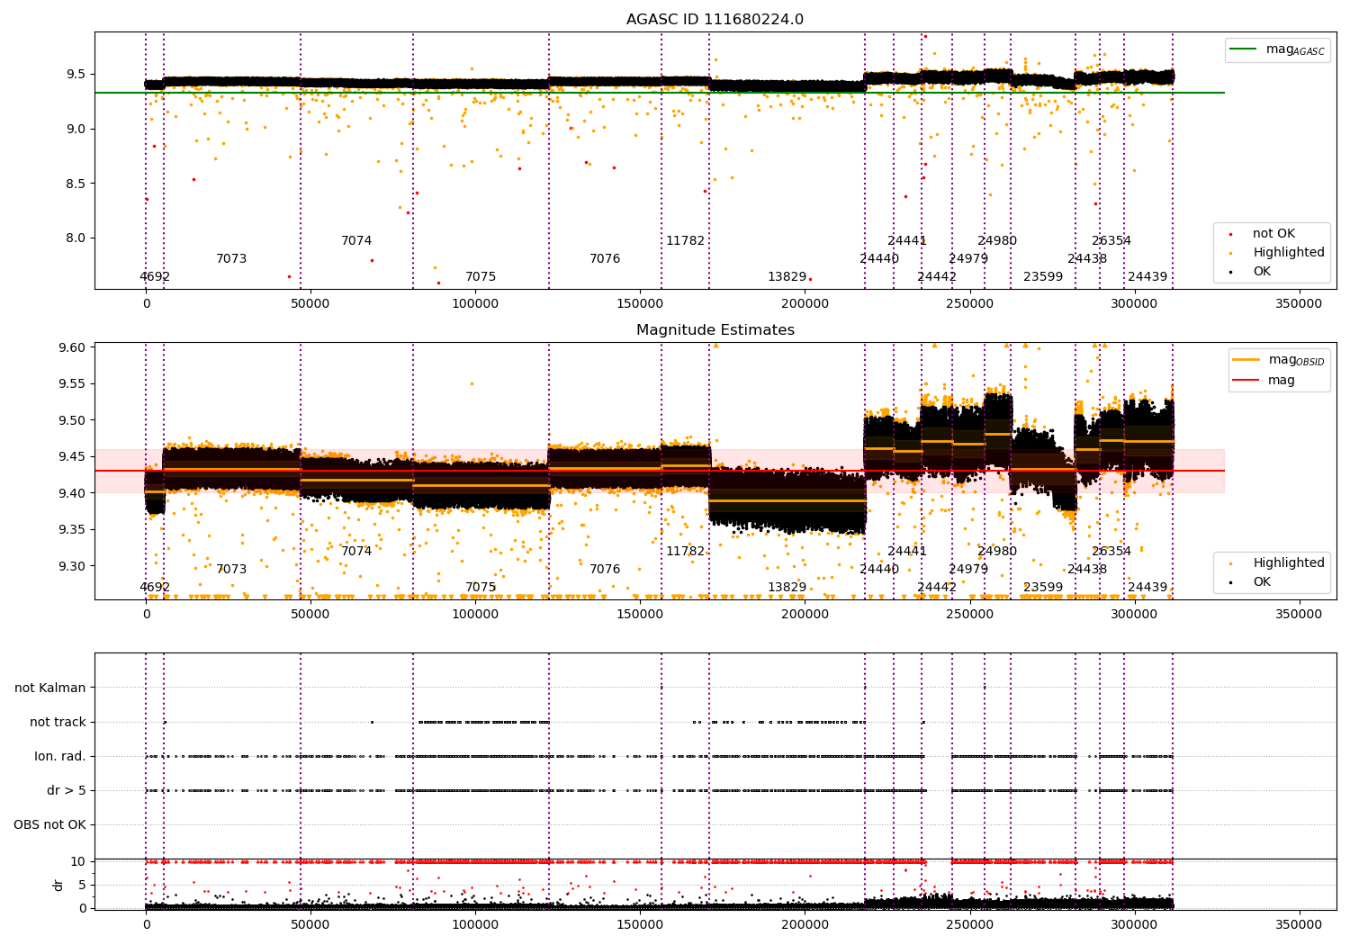Click the 9.55 y-axis tick label
This screenshot has width=1350, height=945.
(73, 384)
